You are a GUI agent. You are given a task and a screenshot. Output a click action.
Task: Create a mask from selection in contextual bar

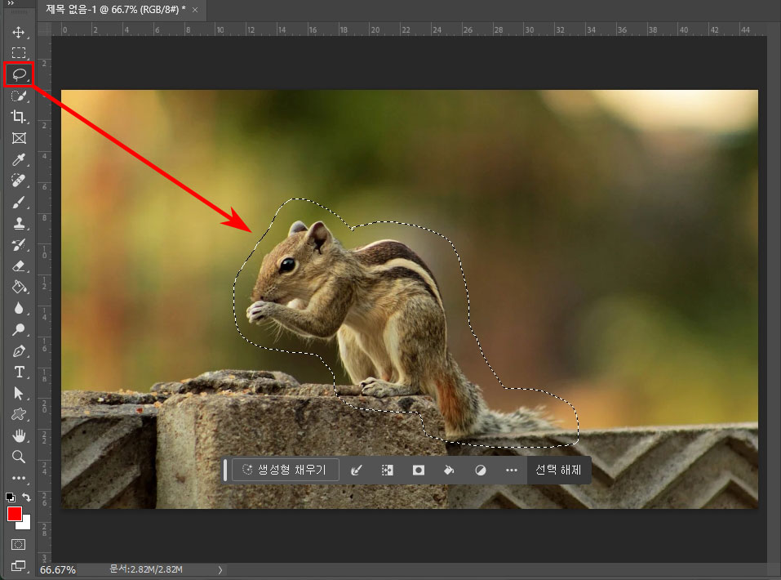(x=419, y=470)
